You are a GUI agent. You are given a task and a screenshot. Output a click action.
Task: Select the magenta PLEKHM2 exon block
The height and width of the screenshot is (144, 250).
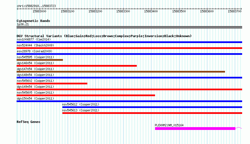pyautogui.click(x=195, y=129)
